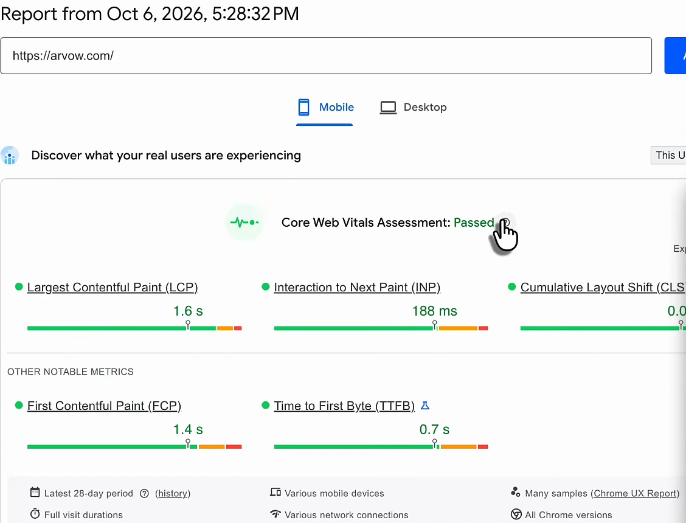The height and width of the screenshot is (523, 686).
Task: Click the 1.4 s FCP value
Action: click(x=188, y=430)
